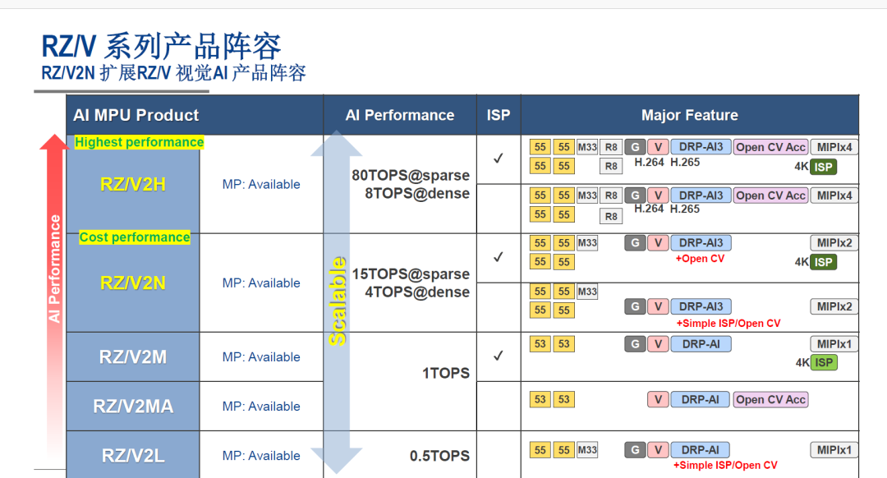The image size is (887, 478).
Task: Select the RZ/V2MA product cell
Action: pyautogui.click(x=133, y=407)
